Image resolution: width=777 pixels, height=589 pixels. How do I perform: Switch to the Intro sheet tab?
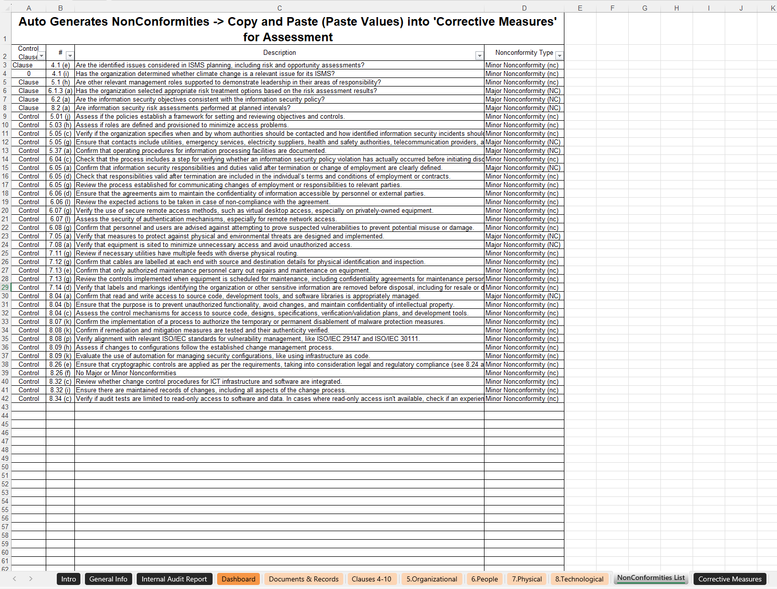point(68,579)
